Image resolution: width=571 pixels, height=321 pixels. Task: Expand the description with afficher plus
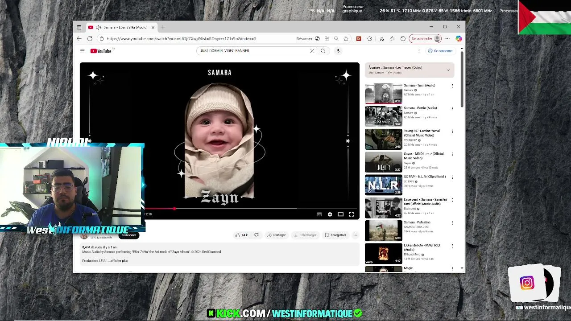[119, 260]
